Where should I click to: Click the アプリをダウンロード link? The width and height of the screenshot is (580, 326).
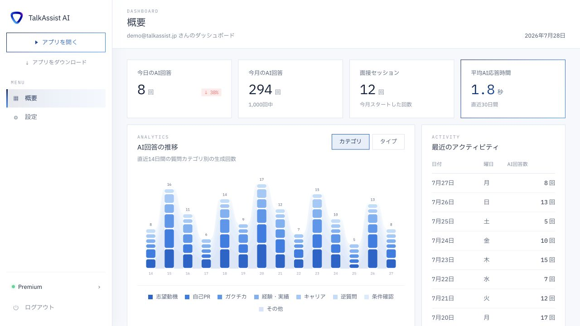56,62
